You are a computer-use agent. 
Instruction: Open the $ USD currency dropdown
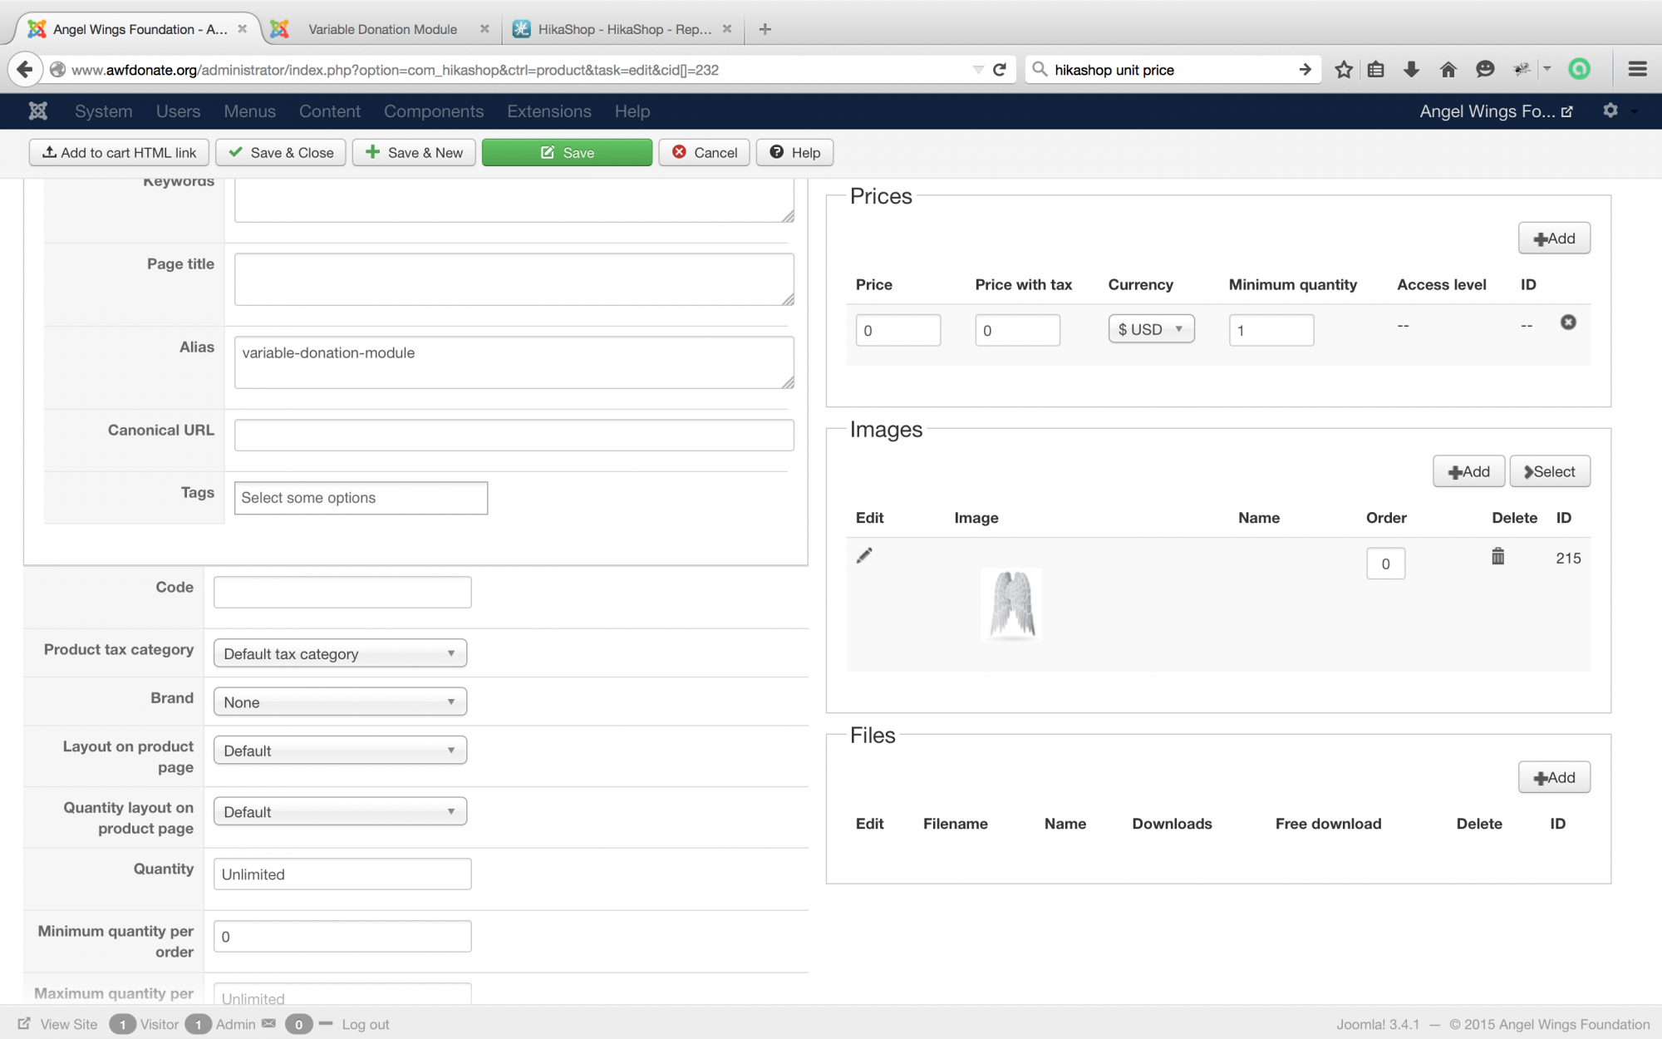[1151, 329]
